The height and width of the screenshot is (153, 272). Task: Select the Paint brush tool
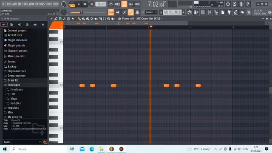point(83,19)
